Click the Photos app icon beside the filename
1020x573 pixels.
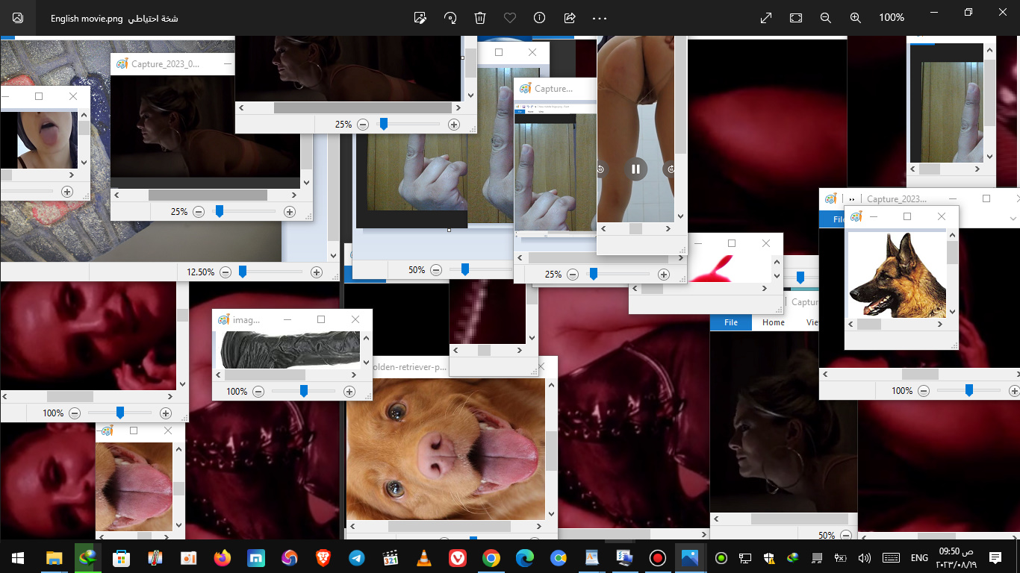coord(18,18)
